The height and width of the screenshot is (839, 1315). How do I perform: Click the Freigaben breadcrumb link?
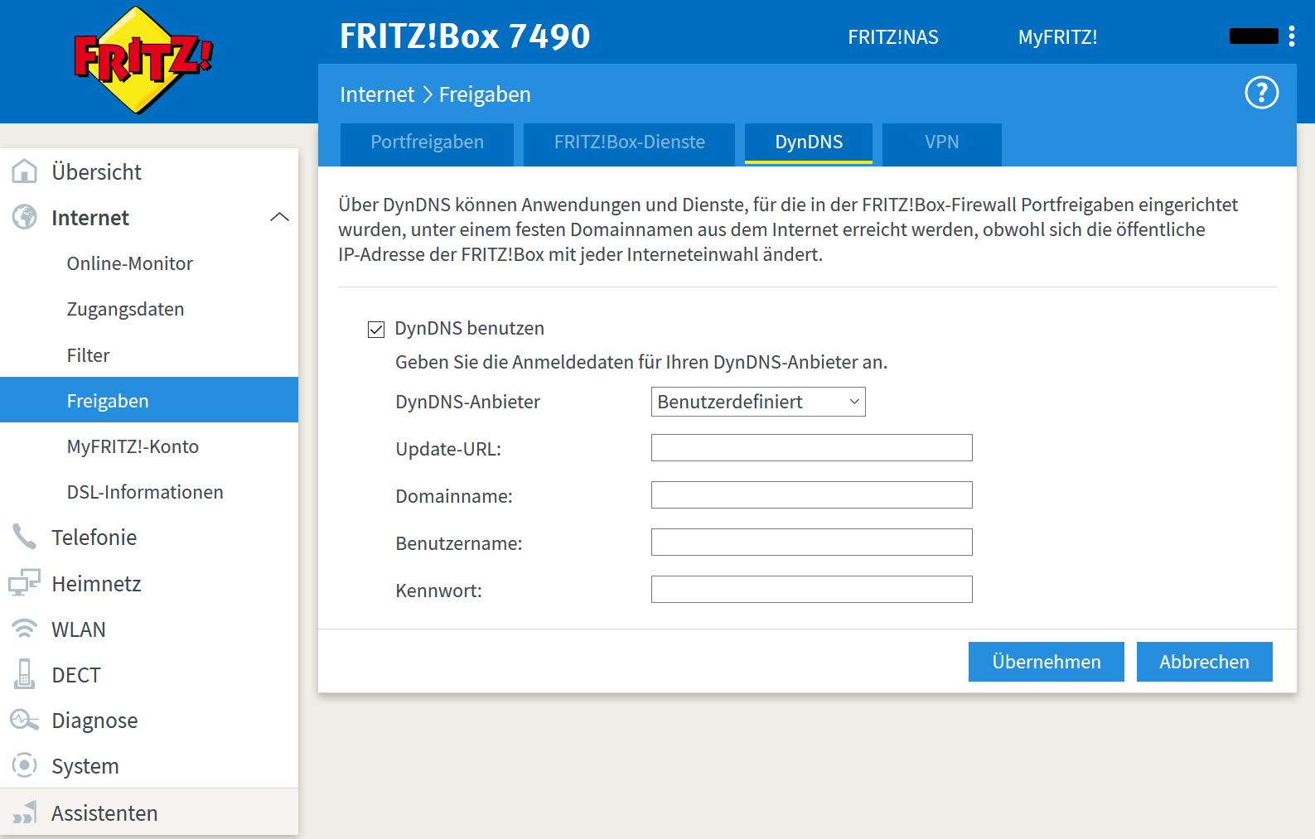click(x=485, y=94)
